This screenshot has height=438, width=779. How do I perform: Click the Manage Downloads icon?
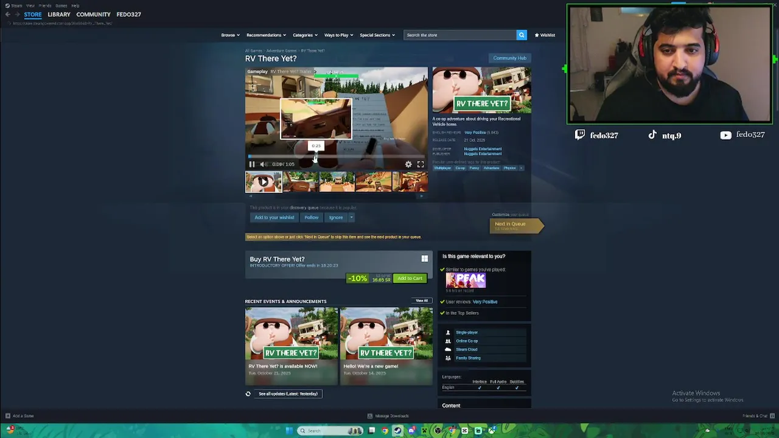click(370, 416)
